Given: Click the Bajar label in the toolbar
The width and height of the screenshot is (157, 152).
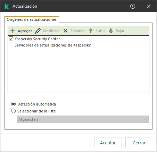Looking at the screenshot, I should 120,31.
